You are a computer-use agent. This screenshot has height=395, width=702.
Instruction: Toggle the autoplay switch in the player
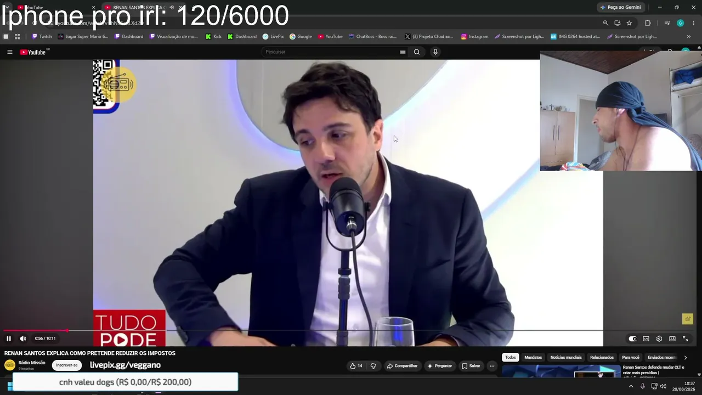[x=632, y=339]
